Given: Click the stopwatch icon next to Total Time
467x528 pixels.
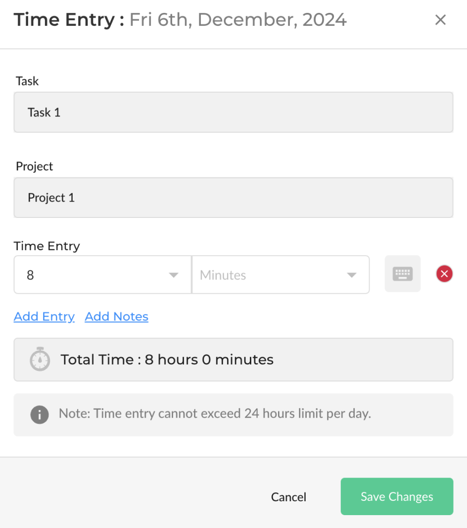Looking at the screenshot, I should 40,360.
